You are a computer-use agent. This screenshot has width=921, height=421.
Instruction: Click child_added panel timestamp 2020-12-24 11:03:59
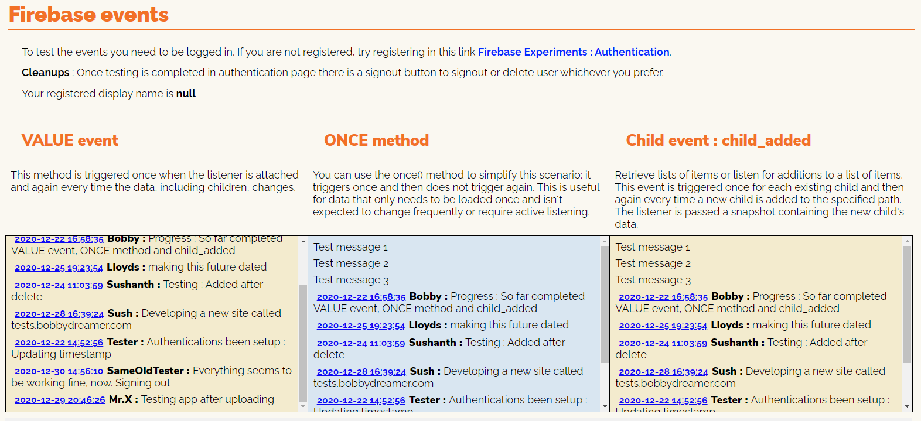pyautogui.click(x=663, y=343)
